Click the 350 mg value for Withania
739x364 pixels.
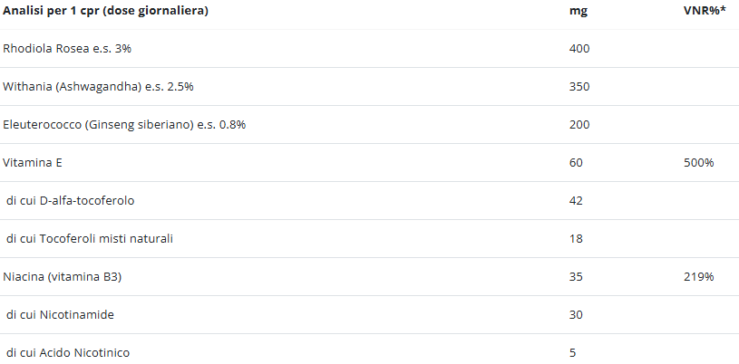[x=579, y=87]
